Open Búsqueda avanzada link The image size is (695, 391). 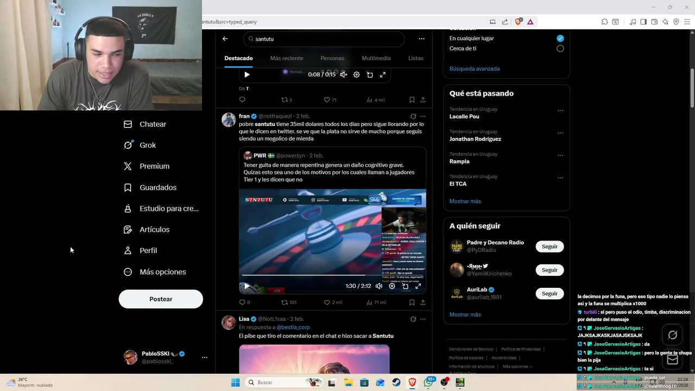tap(475, 69)
